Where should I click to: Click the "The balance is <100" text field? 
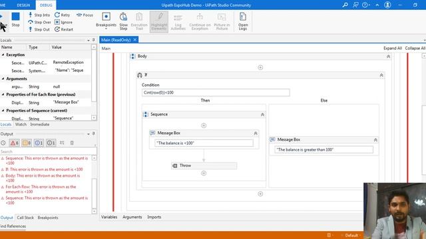[204, 143]
